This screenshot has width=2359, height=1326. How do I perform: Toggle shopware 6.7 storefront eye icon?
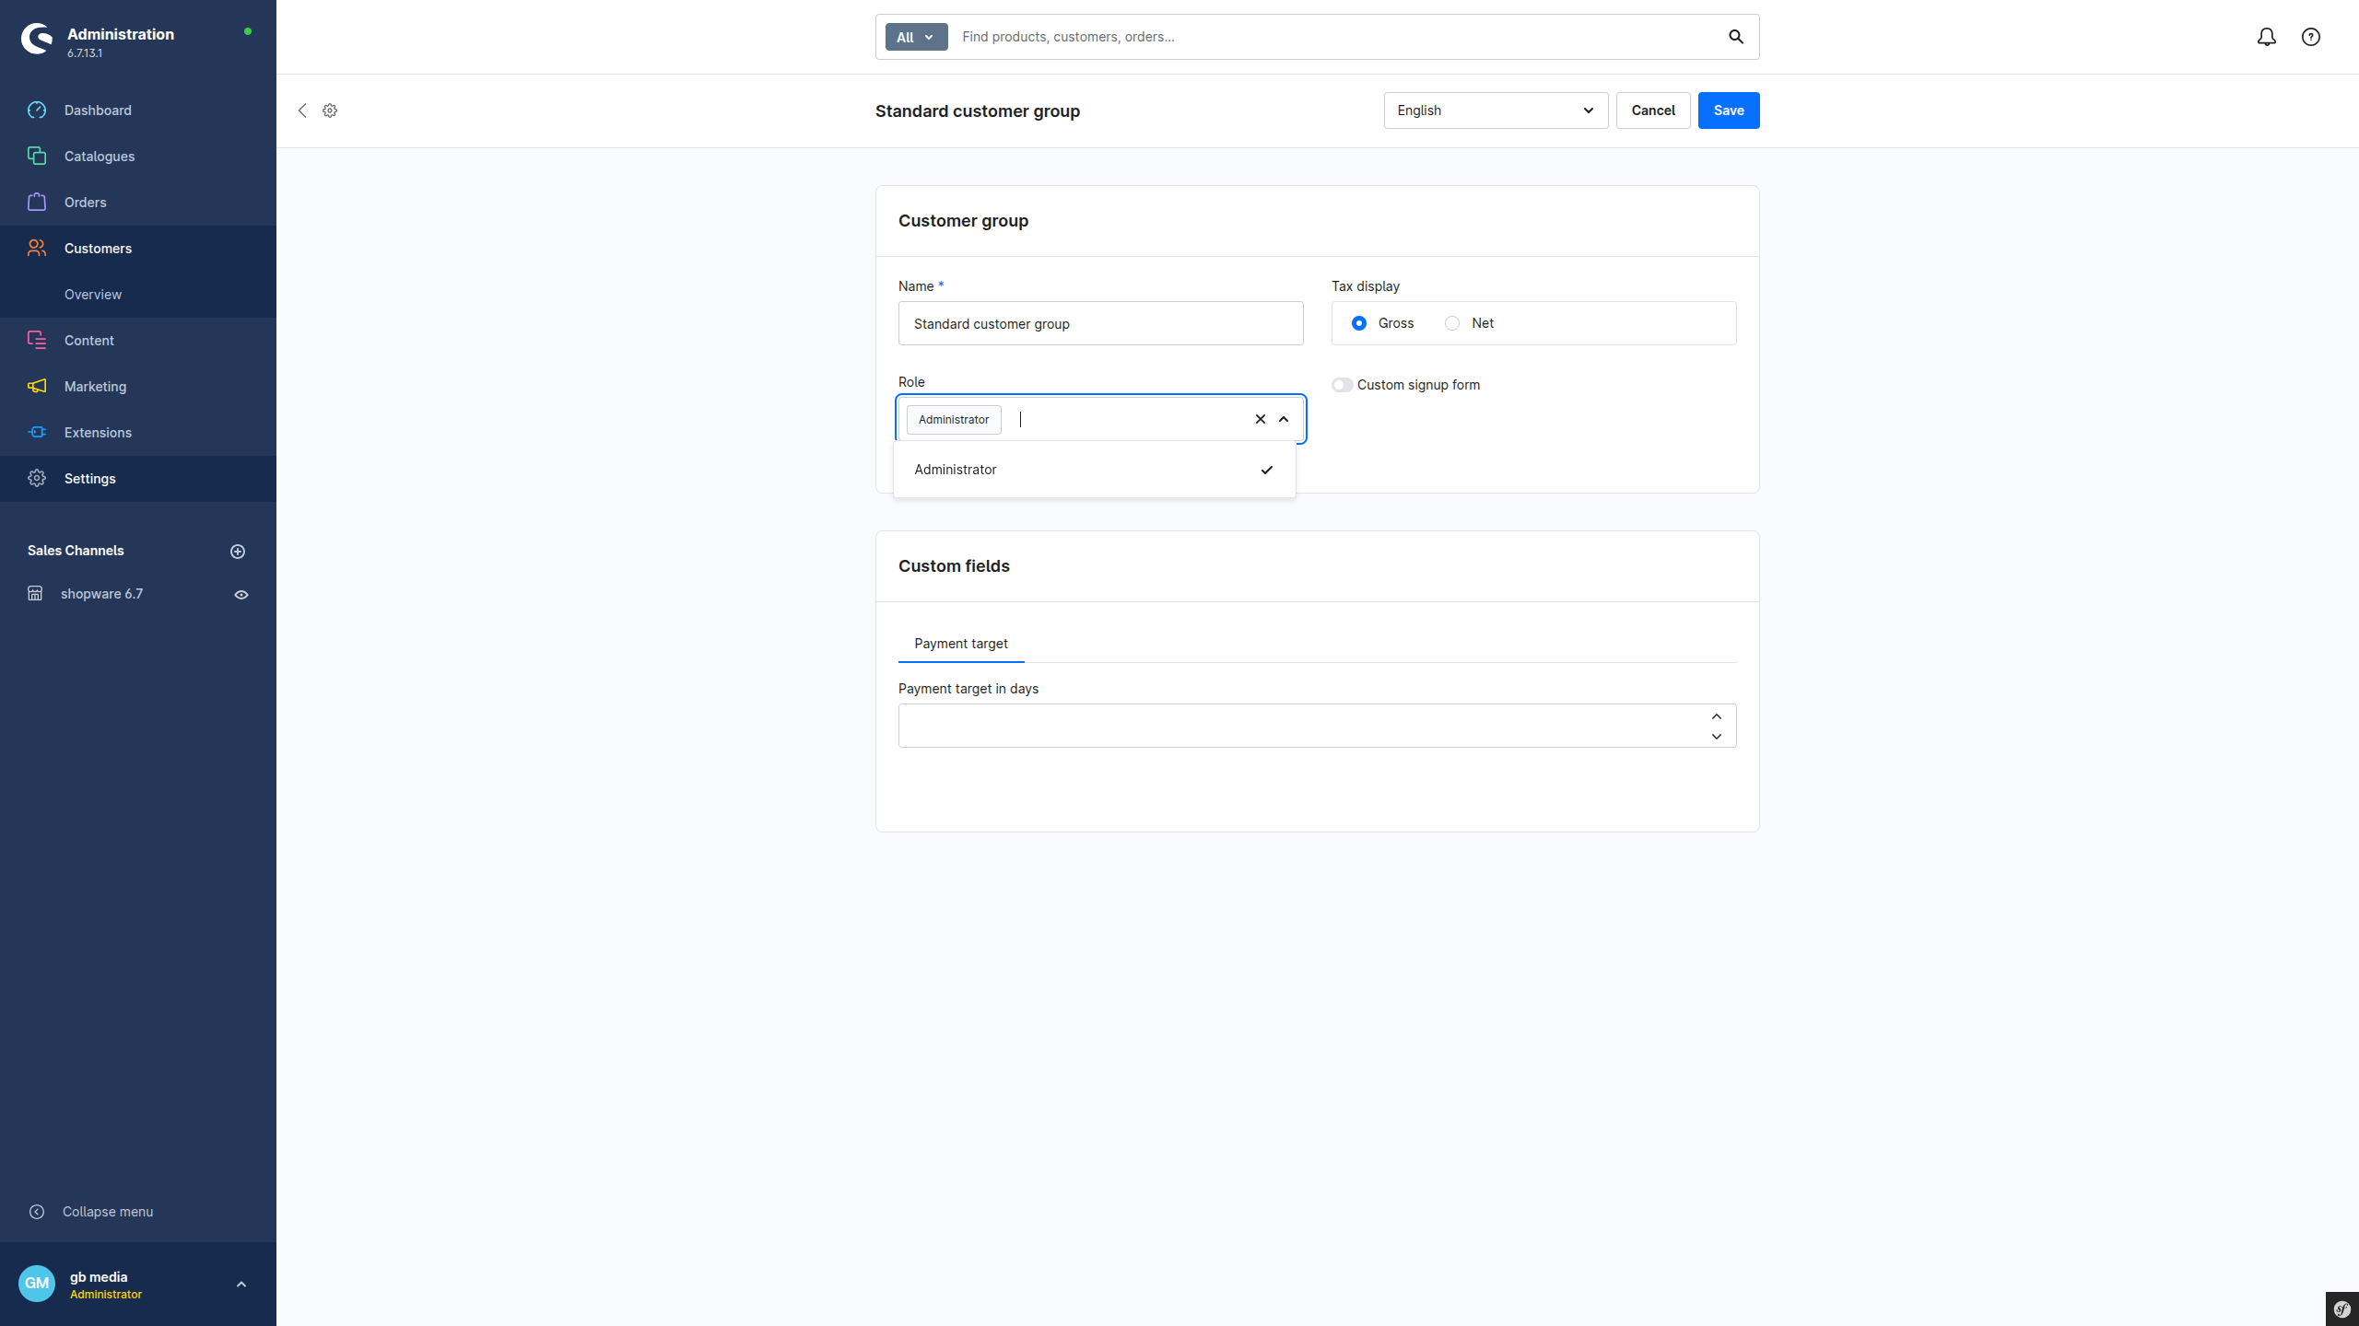coord(241,595)
